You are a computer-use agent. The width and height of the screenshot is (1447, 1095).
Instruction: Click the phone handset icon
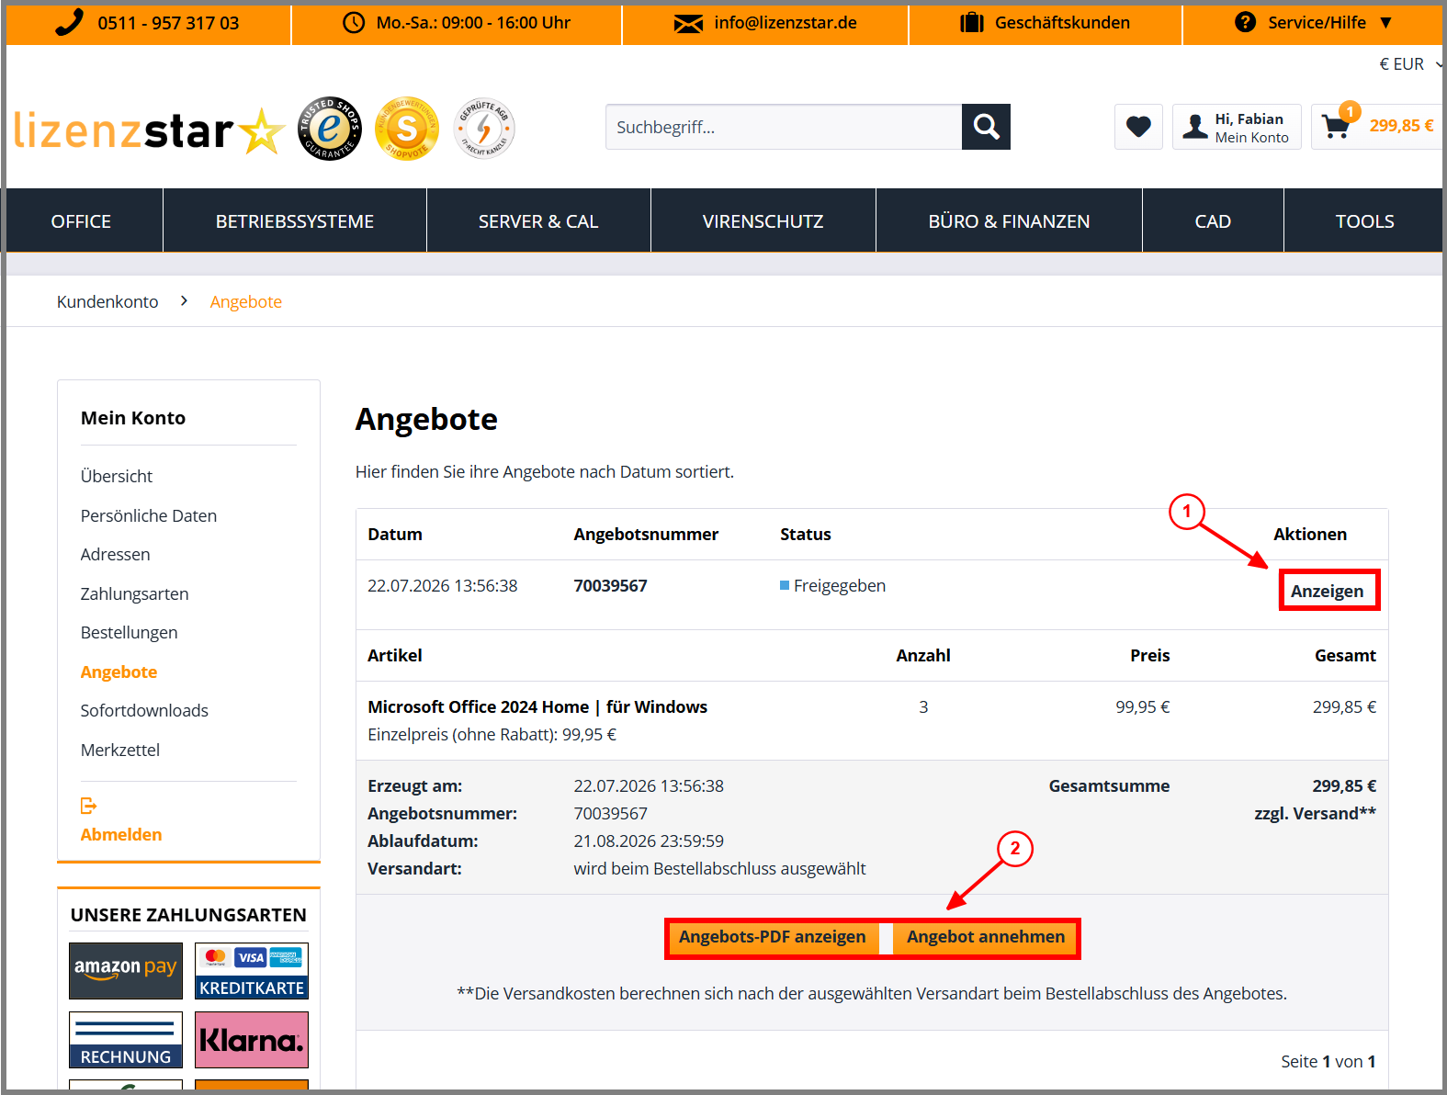pos(69,22)
